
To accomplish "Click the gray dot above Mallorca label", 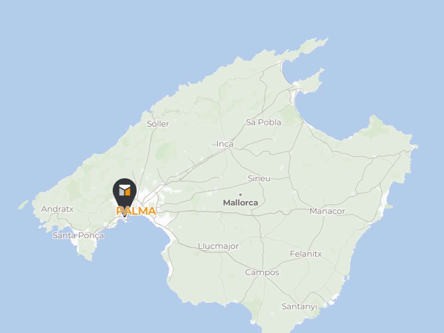I will tap(240, 194).
